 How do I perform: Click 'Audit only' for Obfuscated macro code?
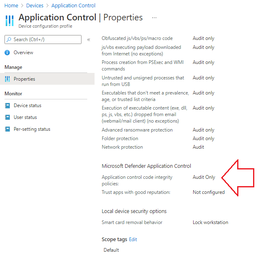coord(203,38)
